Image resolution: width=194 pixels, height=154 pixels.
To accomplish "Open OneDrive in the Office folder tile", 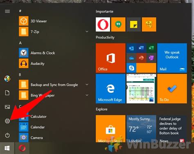I will pyautogui.click(x=131, y=58).
